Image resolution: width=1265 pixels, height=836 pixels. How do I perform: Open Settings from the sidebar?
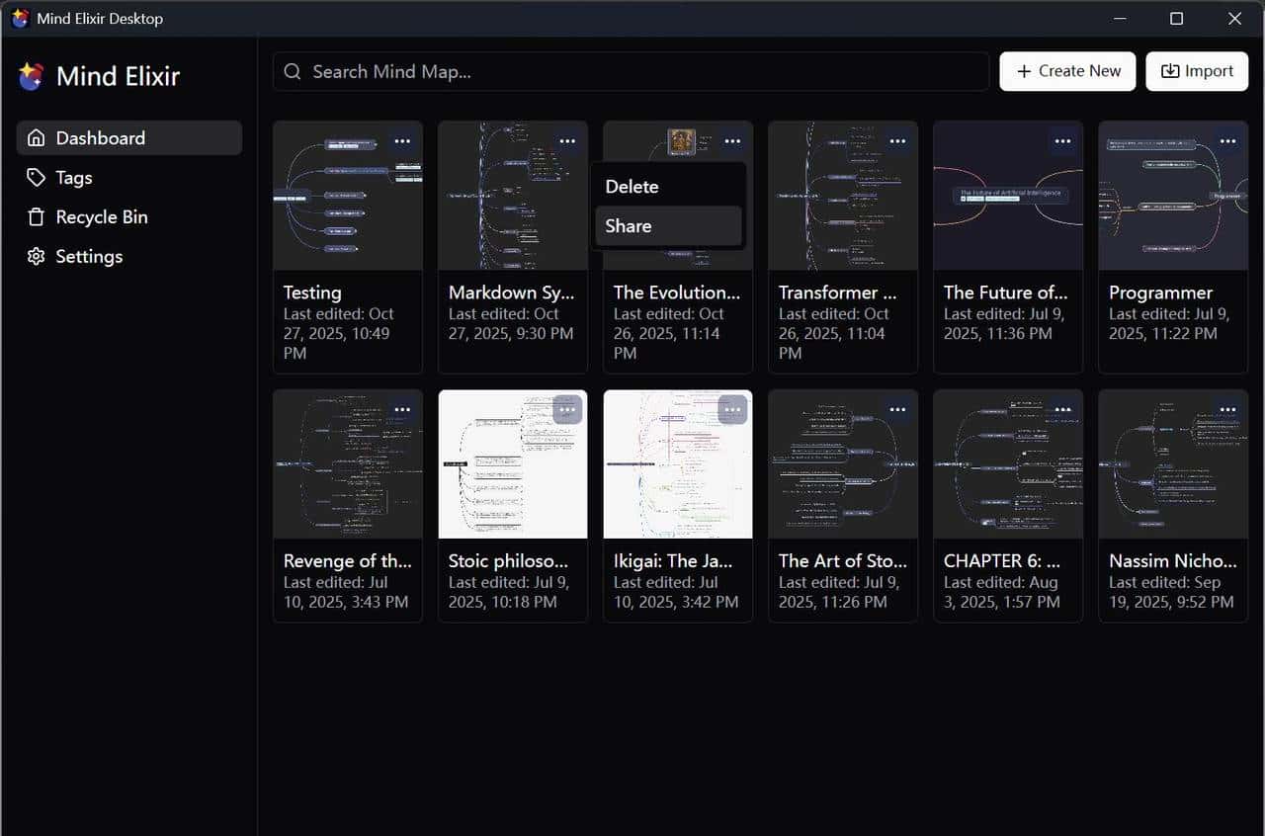[88, 257]
